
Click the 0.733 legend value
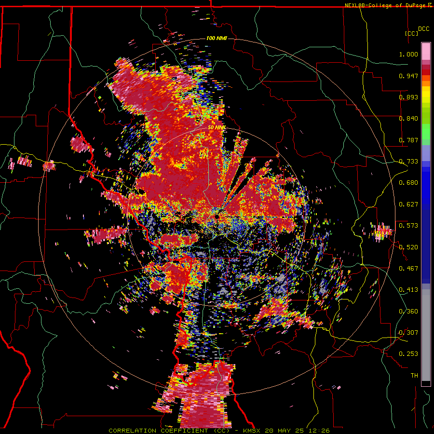[408, 162]
